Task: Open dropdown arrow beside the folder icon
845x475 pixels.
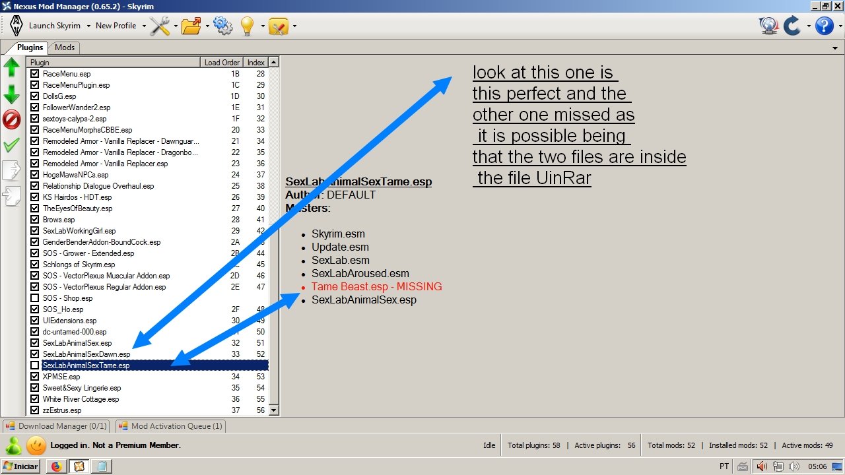Action: click(x=207, y=26)
